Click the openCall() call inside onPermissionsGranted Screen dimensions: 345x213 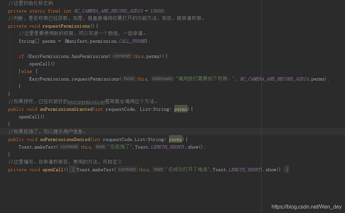point(31,117)
